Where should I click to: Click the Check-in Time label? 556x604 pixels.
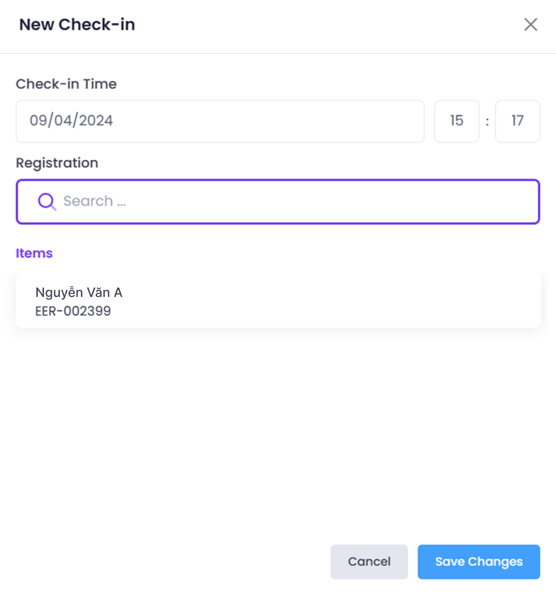pos(66,84)
